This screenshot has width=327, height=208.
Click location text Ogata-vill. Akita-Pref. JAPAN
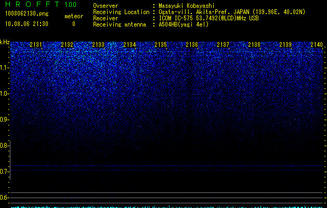coord(204,12)
